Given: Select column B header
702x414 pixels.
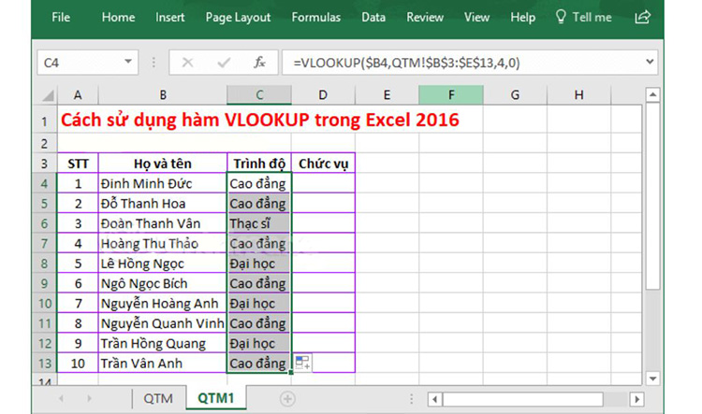Looking at the screenshot, I should click(163, 95).
